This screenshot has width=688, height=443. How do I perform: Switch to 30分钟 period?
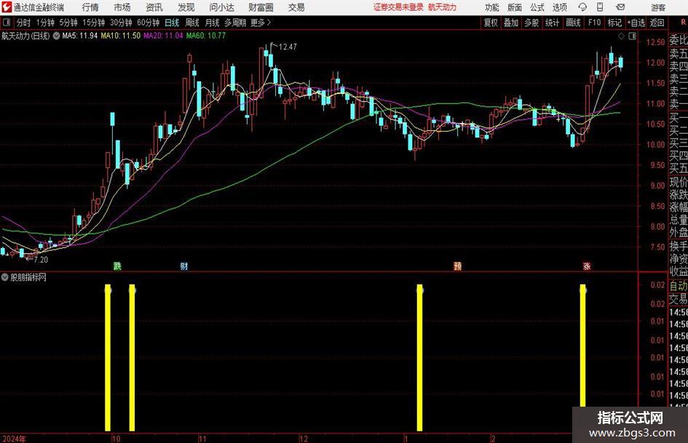point(121,23)
